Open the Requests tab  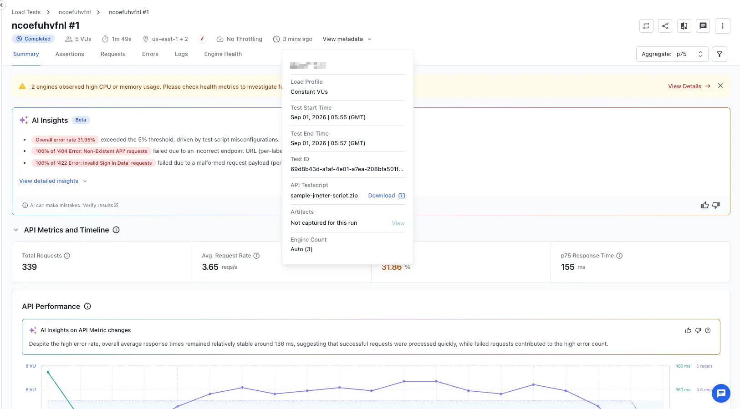coord(113,54)
